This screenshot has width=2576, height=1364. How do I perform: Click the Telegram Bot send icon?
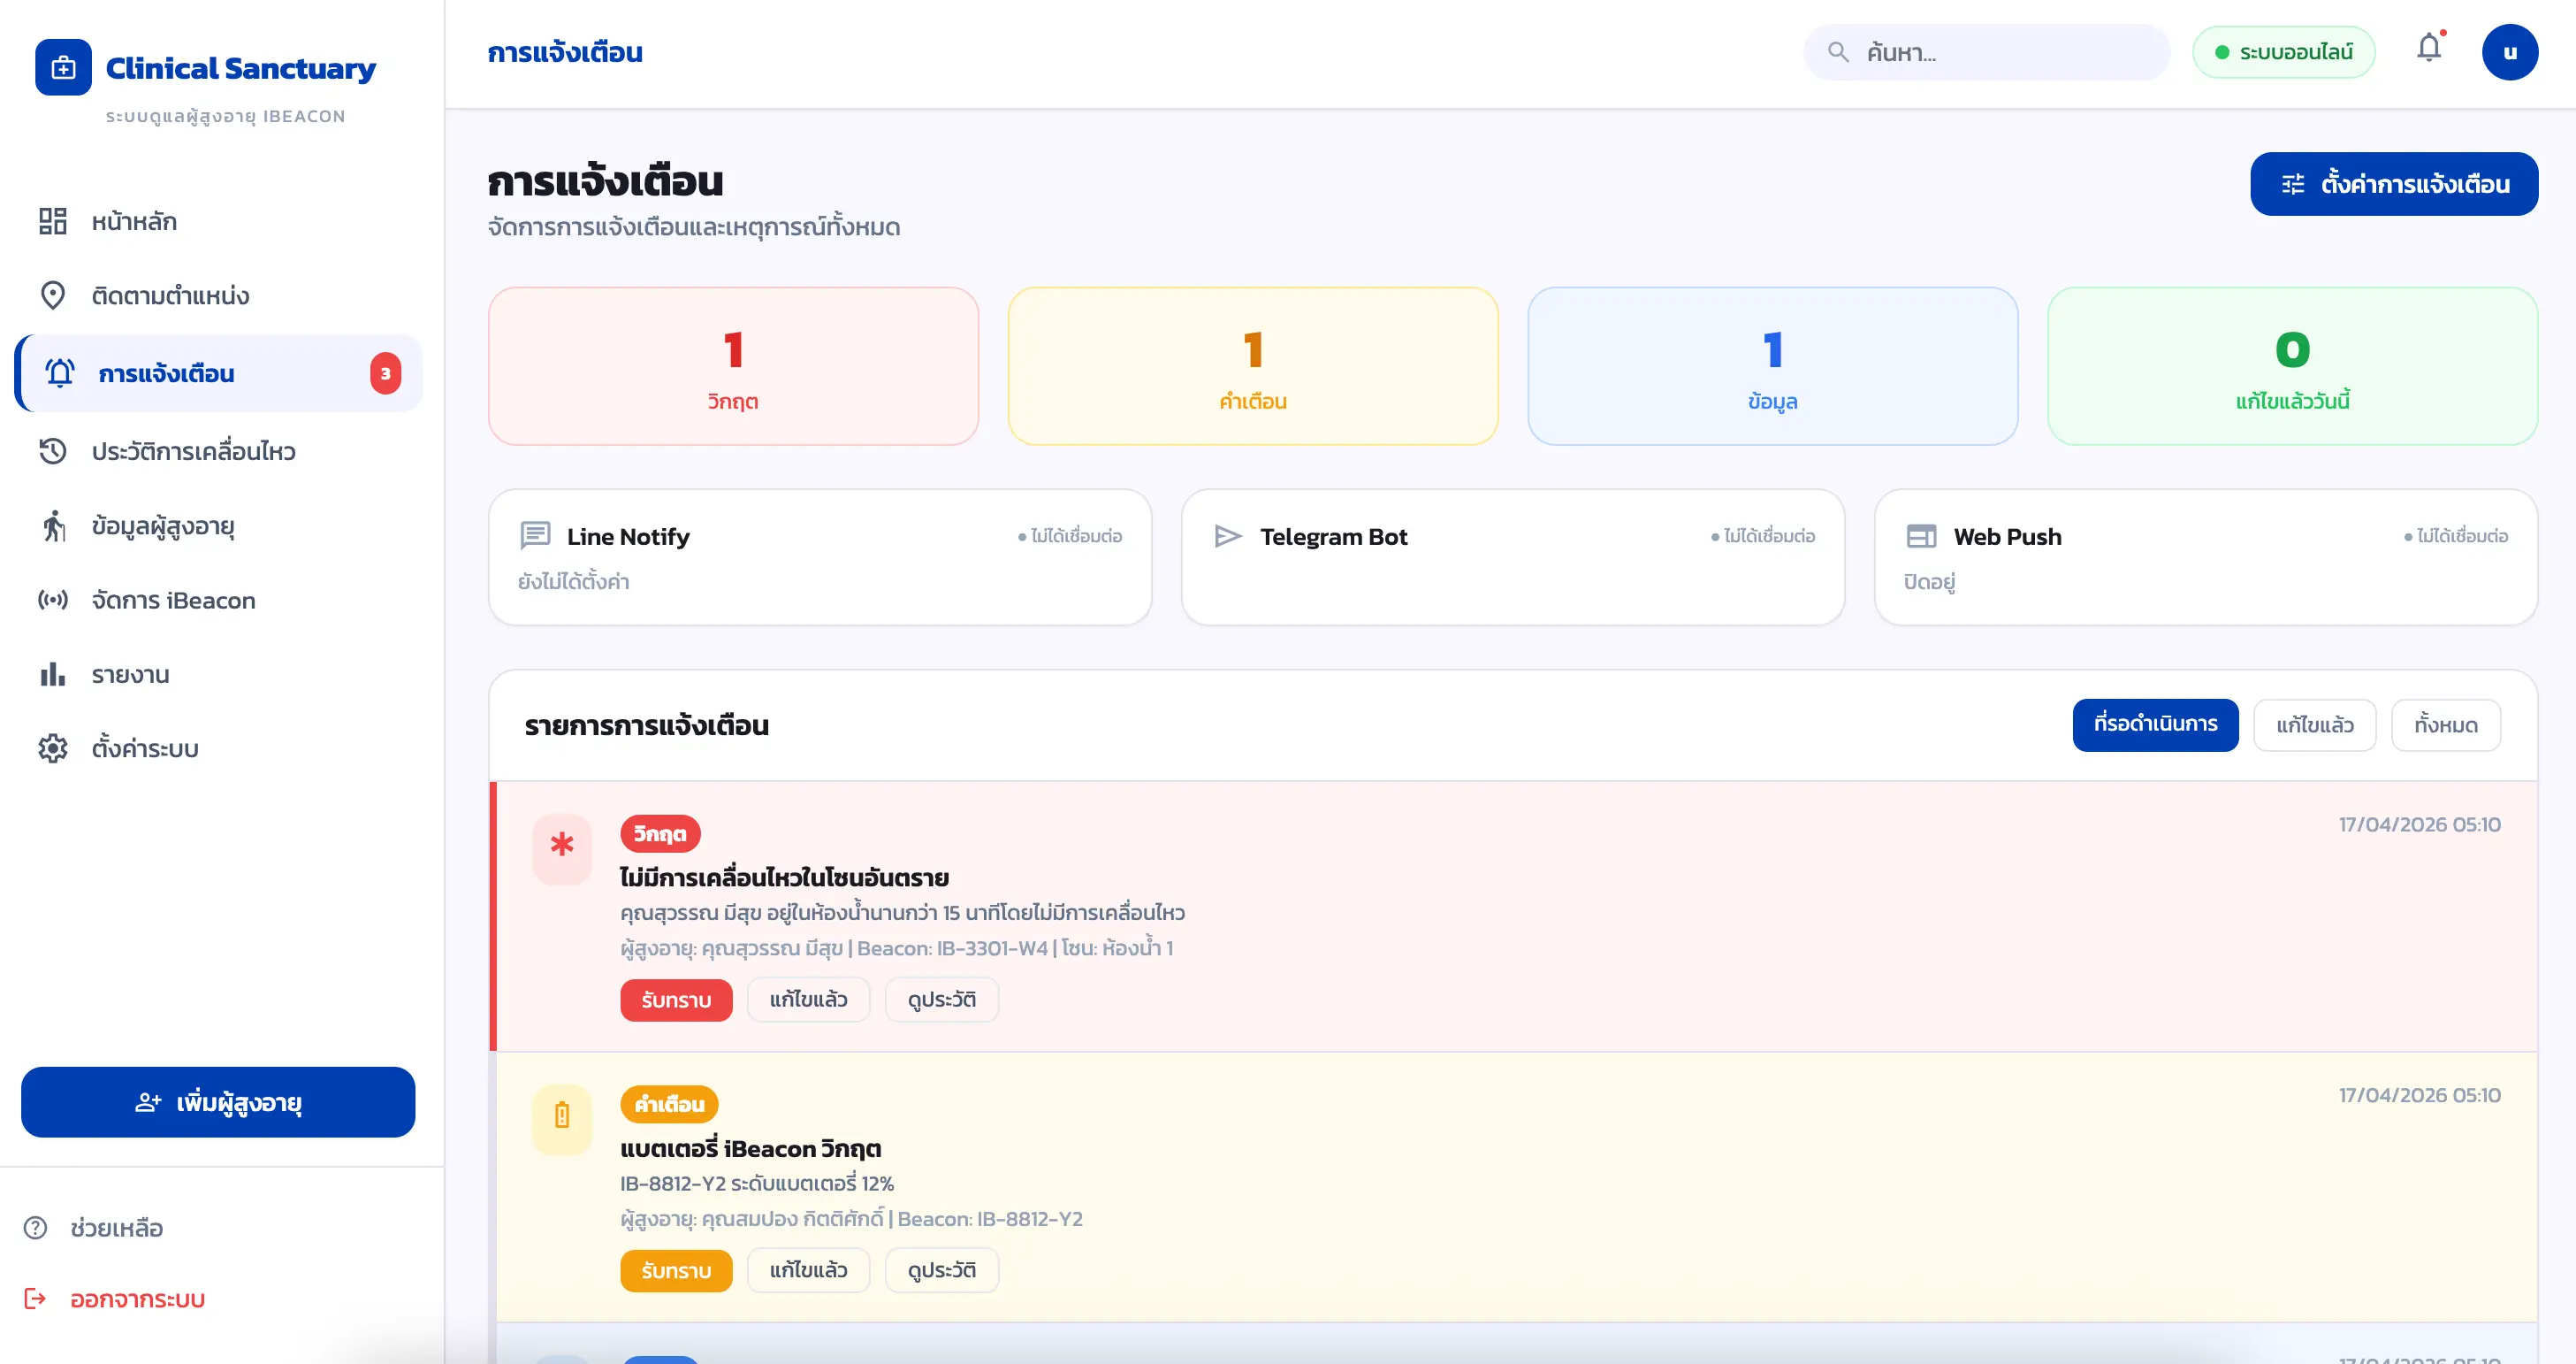pos(1228,536)
